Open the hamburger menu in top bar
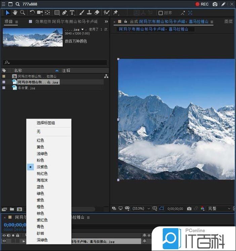236x251 pixels. [x=3, y=4]
